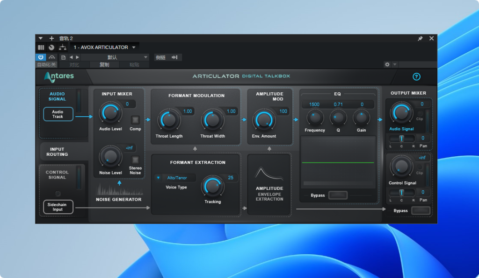The height and width of the screenshot is (278, 479).
Task: Click the 对比 compare tab
Action: pos(74,64)
